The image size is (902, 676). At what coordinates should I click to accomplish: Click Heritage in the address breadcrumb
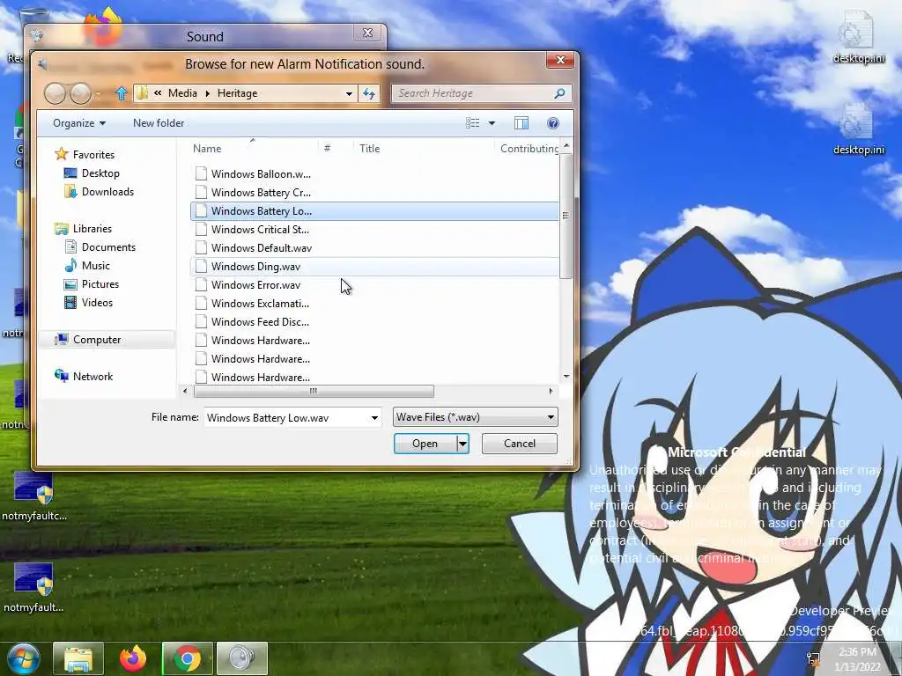tap(237, 93)
